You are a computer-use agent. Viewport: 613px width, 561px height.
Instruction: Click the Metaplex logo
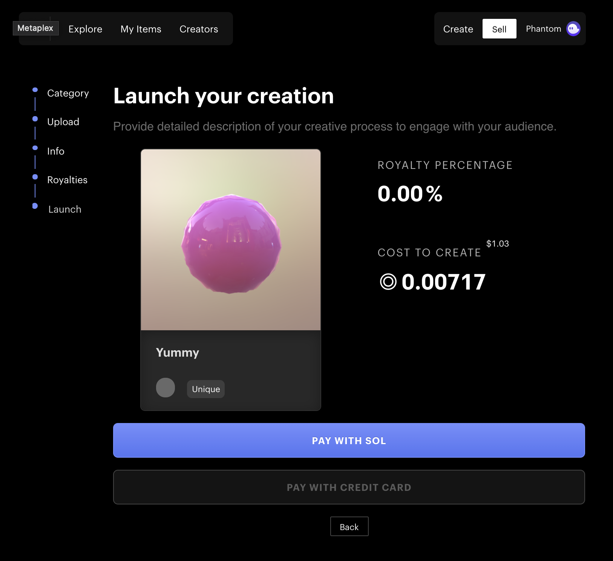pos(35,28)
